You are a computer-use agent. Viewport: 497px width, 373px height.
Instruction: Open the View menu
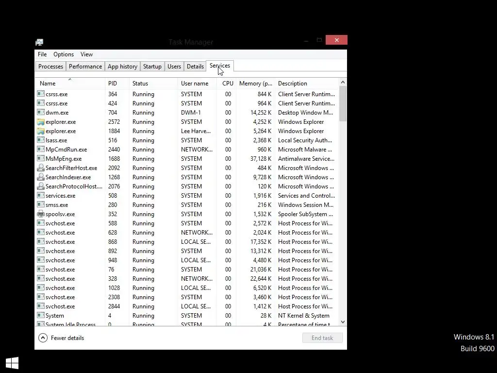86,54
